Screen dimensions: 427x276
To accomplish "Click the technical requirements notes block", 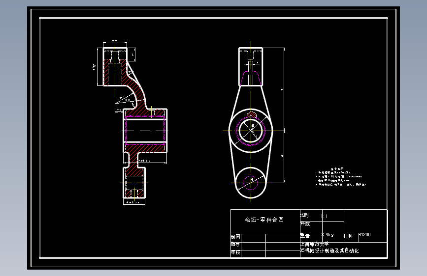I will tap(341, 177).
